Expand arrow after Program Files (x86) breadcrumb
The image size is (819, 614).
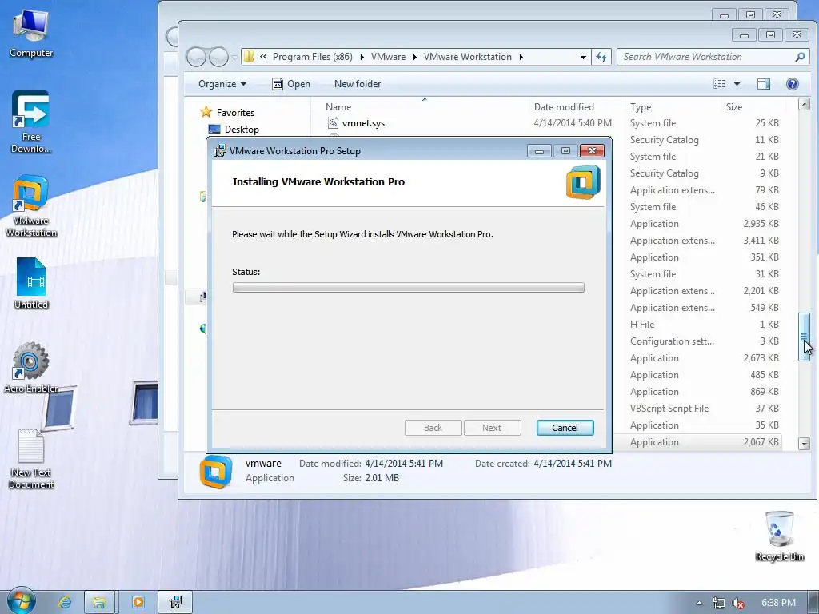[362, 57]
